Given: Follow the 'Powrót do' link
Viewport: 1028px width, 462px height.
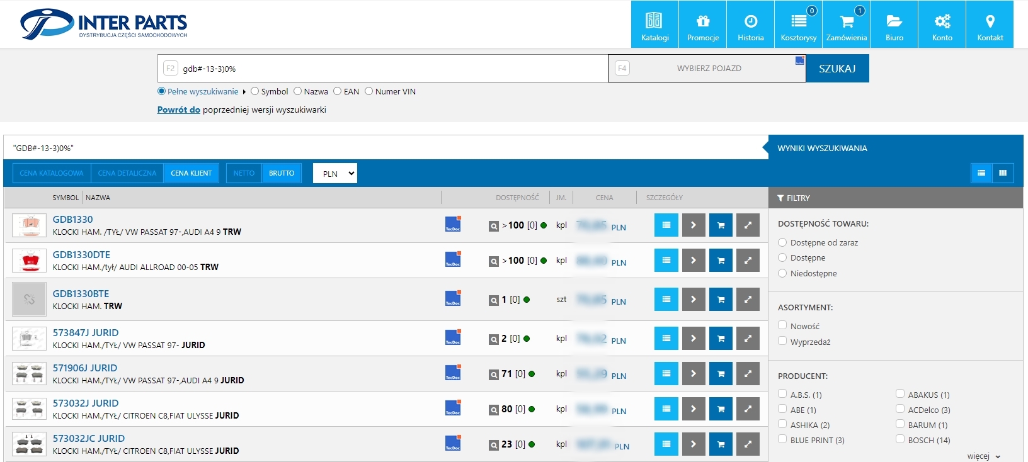Looking at the screenshot, I should click(178, 110).
